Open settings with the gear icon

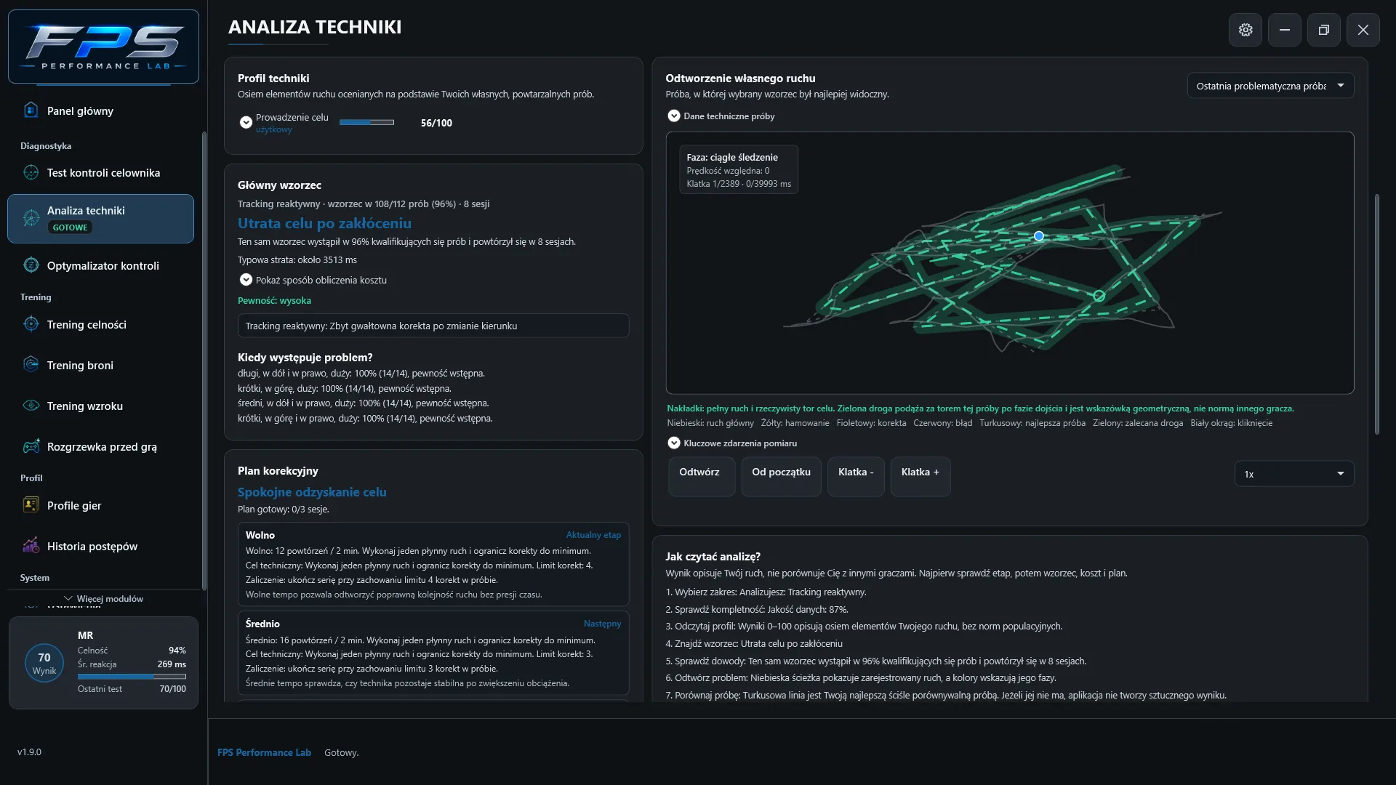(x=1245, y=30)
